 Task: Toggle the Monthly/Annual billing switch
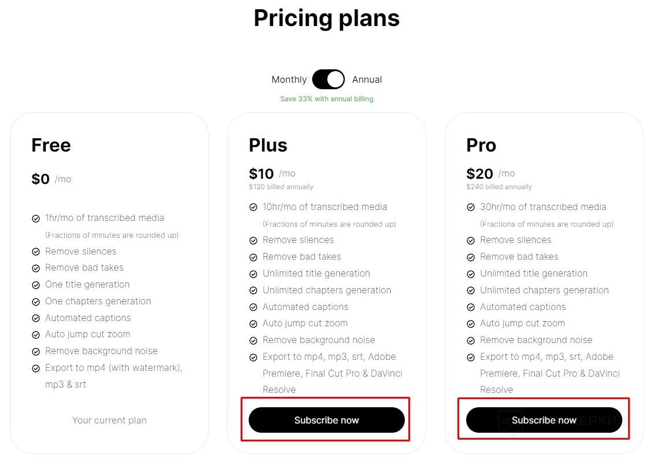tap(328, 79)
